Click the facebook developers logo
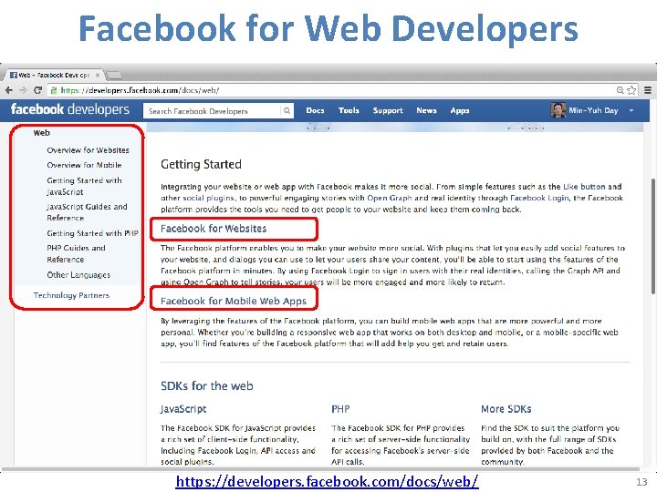This screenshot has height=492, width=657. 70,109
